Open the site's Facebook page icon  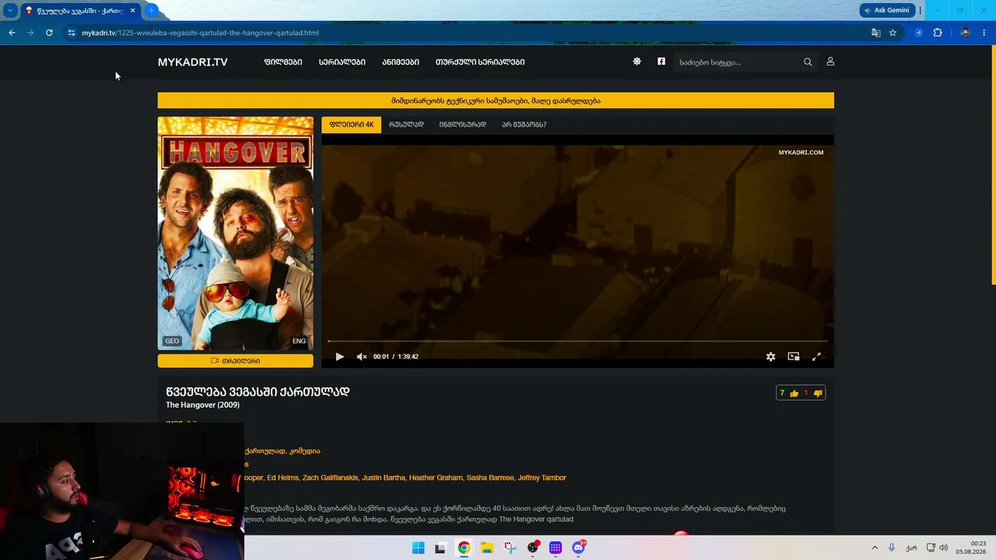[x=661, y=61]
